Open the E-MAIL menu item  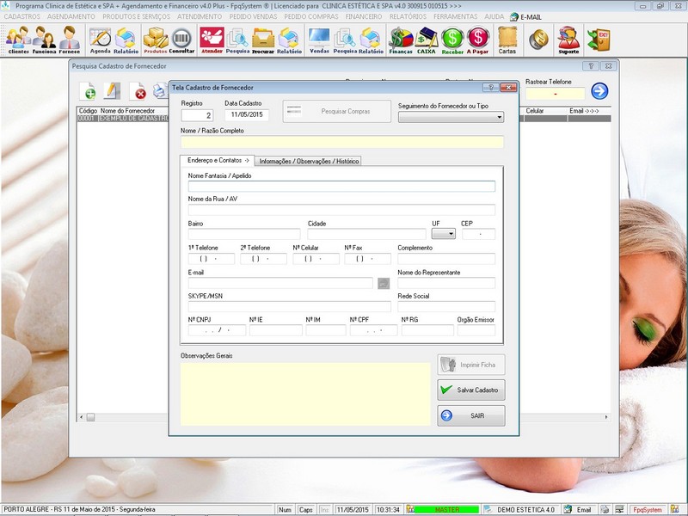pyautogui.click(x=525, y=17)
